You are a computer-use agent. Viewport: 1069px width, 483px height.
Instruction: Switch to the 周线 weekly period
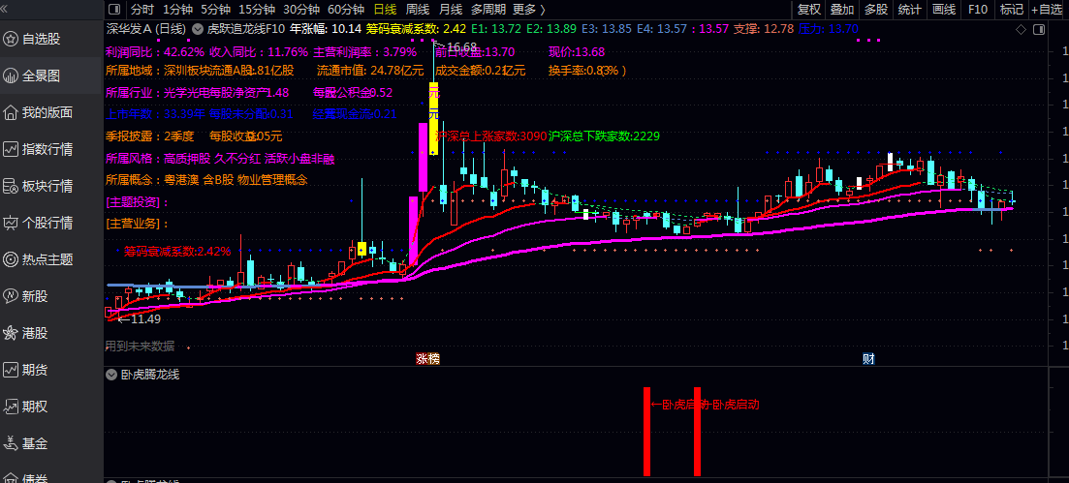[418, 10]
